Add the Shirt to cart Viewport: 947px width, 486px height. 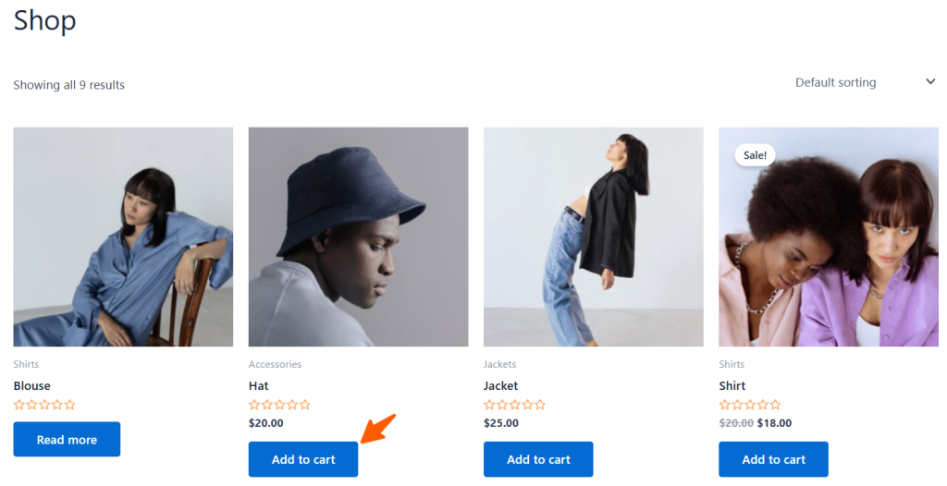(x=773, y=459)
